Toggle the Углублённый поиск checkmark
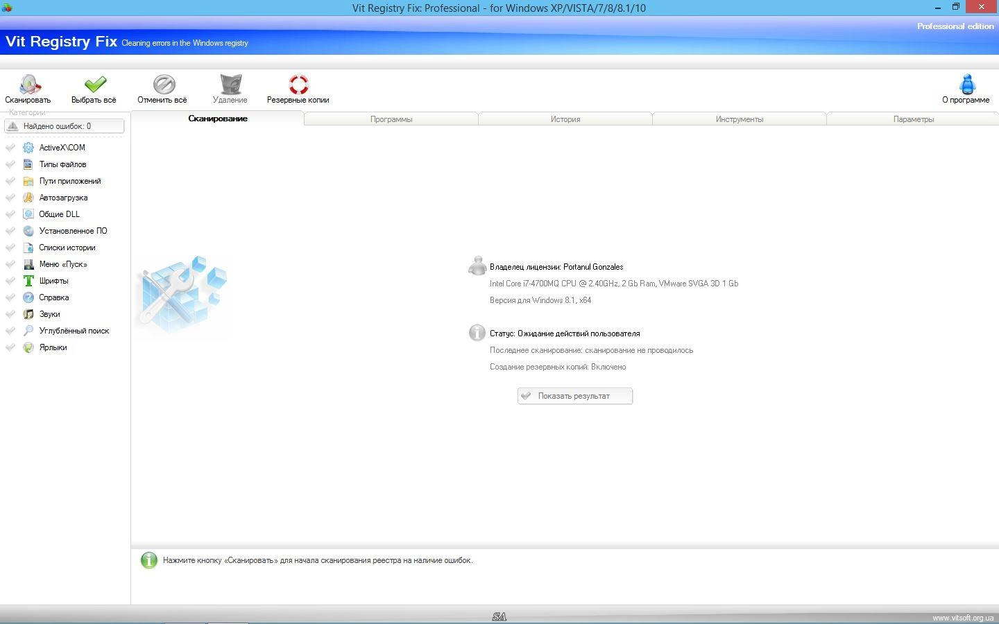 tap(10, 331)
